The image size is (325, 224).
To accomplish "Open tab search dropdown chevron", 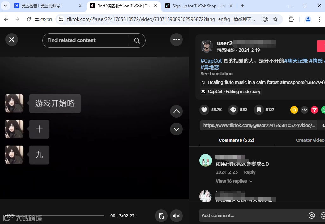I will [x=5, y=6].
